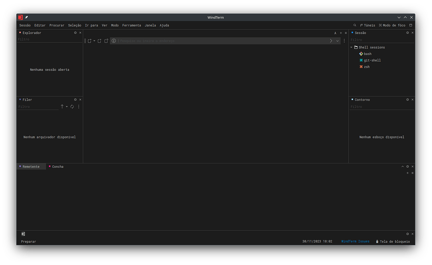
Task: Open the address toolbar three-dot menu
Action: 344,41
